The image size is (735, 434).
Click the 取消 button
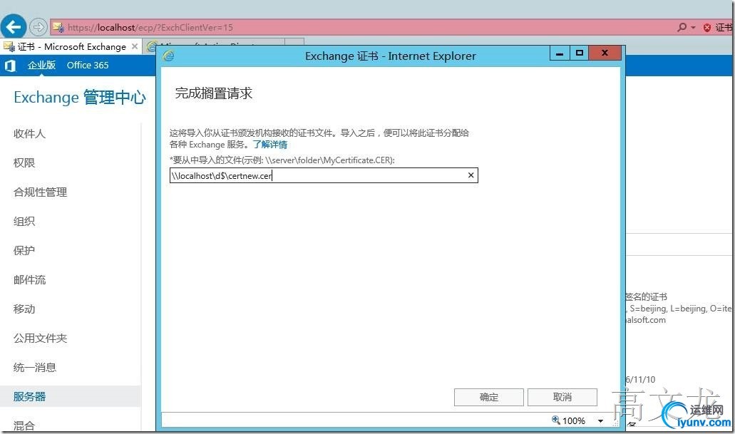pos(562,397)
